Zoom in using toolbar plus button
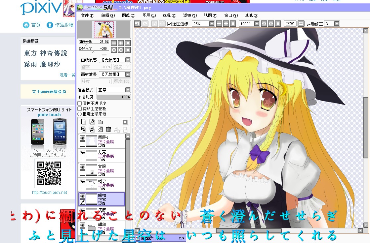This screenshot has height=243, width=370. click(226, 23)
